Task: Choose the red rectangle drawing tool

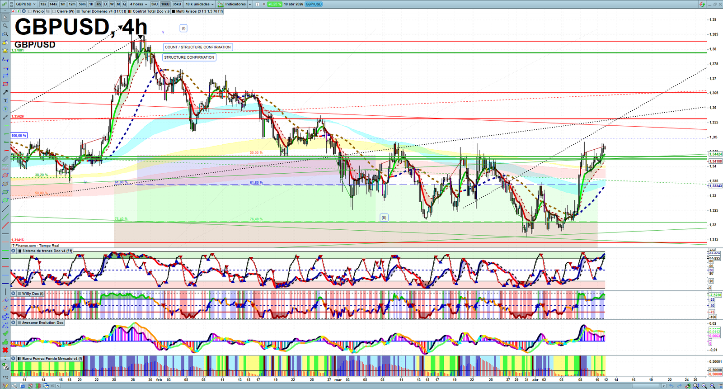Action: (5, 84)
